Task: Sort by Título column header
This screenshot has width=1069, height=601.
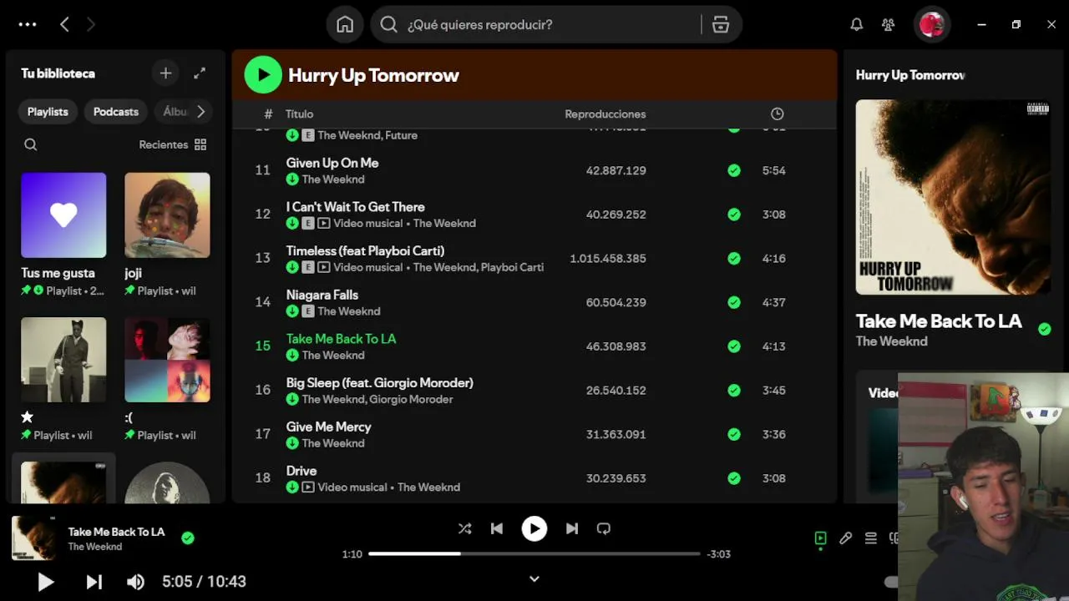Action: click(x=300, y=114)
